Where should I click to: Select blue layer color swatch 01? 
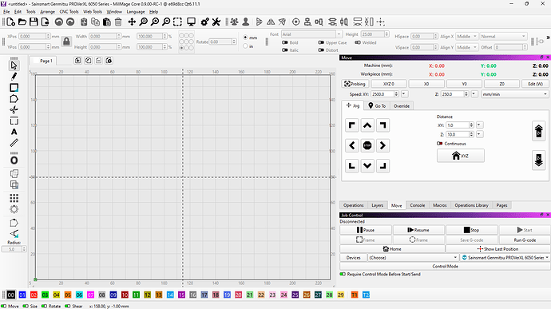coord(22,295)
